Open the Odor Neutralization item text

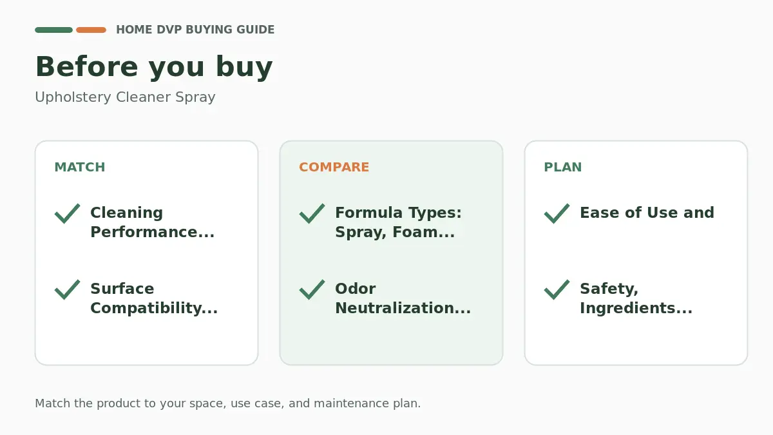(403, 298)
